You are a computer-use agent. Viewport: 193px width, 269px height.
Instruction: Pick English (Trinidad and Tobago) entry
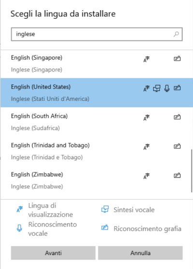tap(96, 151)
